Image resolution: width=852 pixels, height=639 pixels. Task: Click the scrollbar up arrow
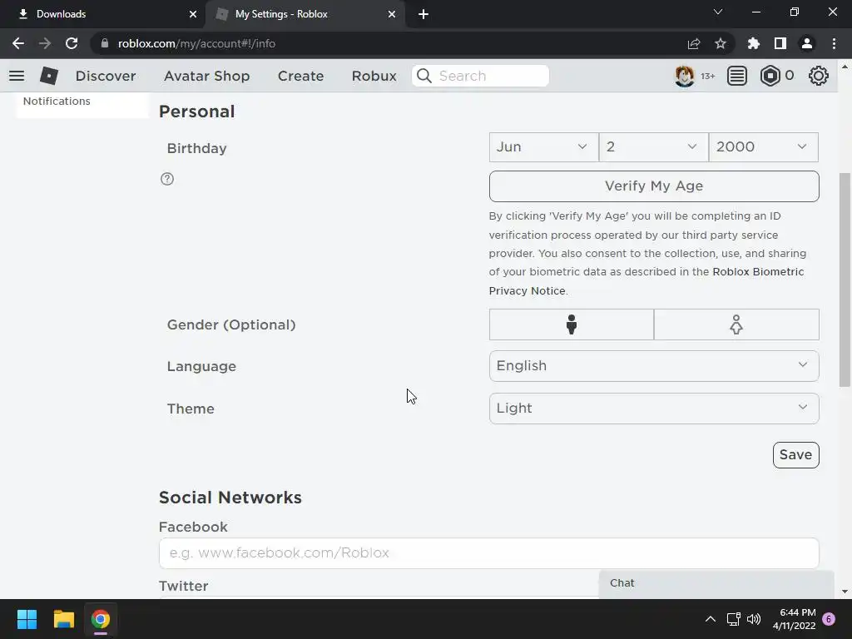tap(845, 67)
